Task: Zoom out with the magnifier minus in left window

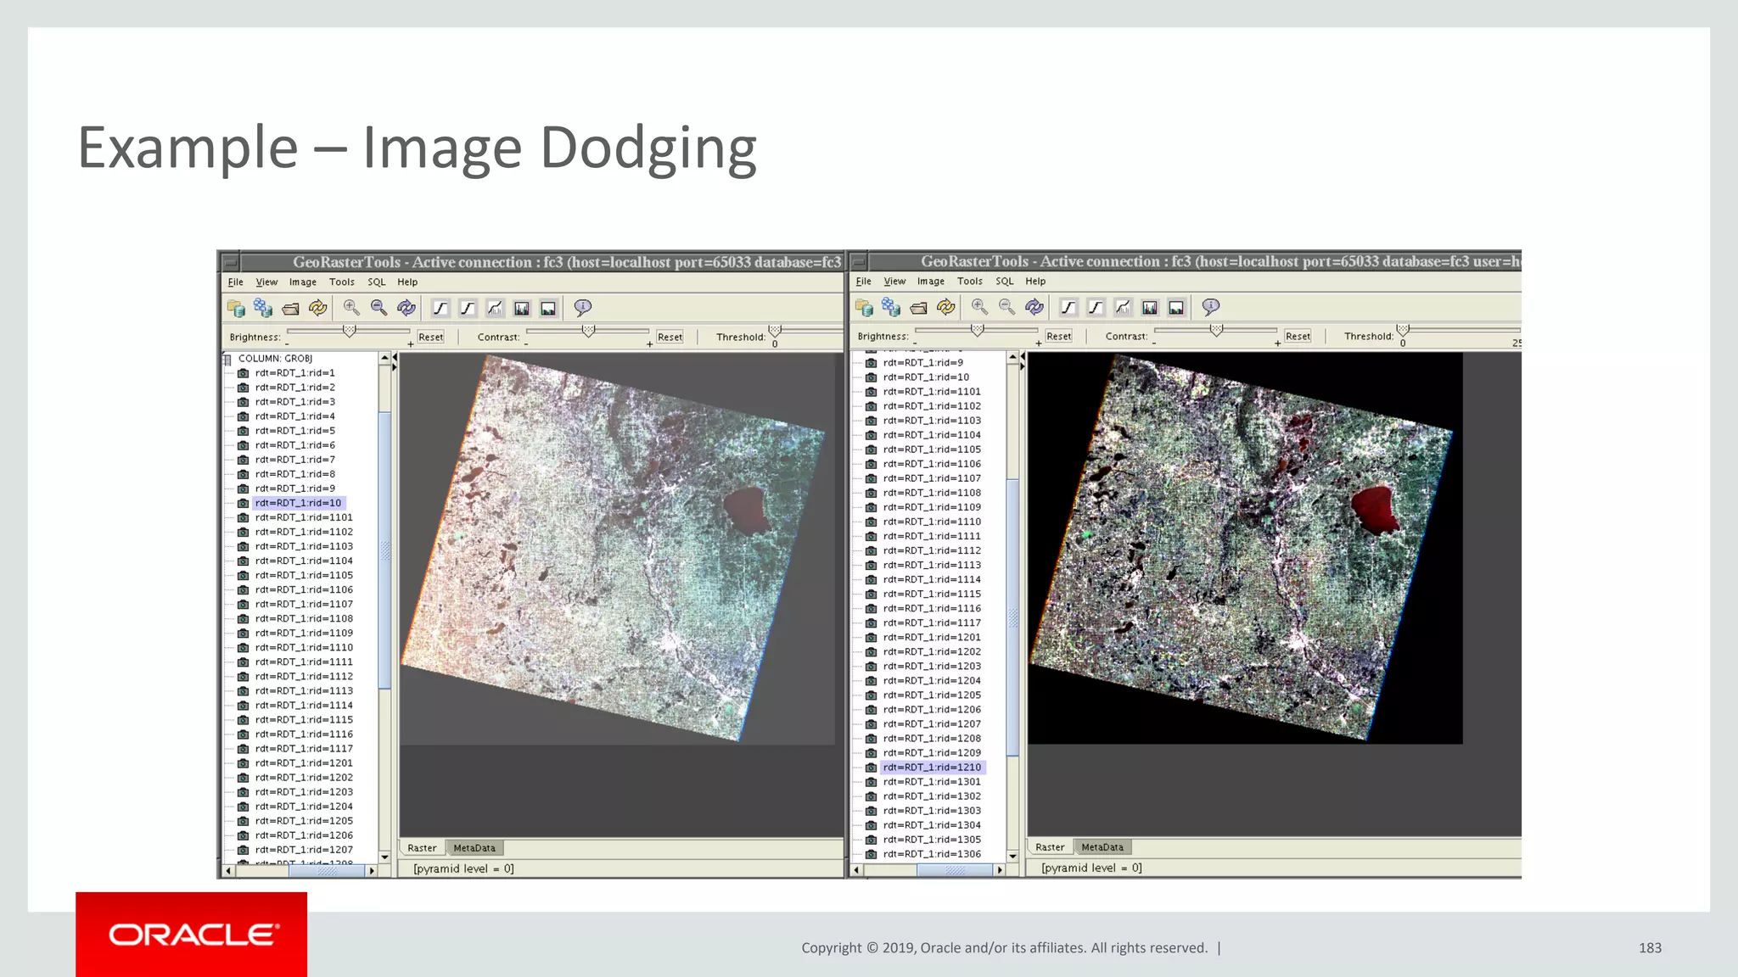Action: click(x=378, y=308)
